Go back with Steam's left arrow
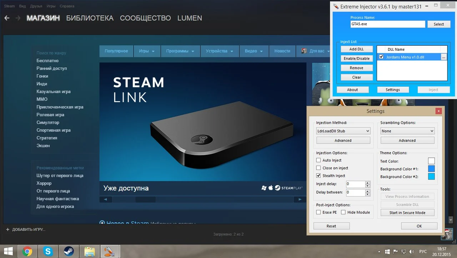This screenshot has height=258, width=457. click(7, 18)
